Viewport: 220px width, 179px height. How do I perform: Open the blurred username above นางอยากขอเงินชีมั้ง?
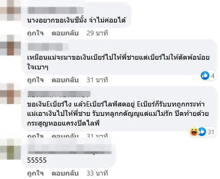click(55, 10)
